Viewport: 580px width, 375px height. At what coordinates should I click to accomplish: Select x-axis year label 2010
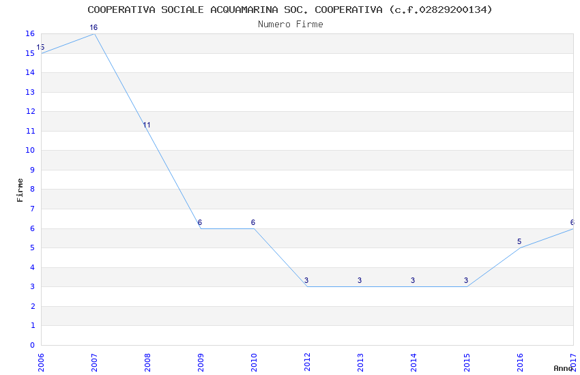tap(254, 363)
